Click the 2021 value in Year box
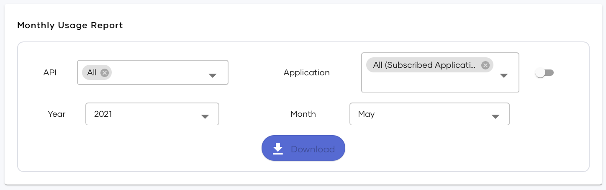The width and height of the screenshot is (606, 190). (103, 114)
